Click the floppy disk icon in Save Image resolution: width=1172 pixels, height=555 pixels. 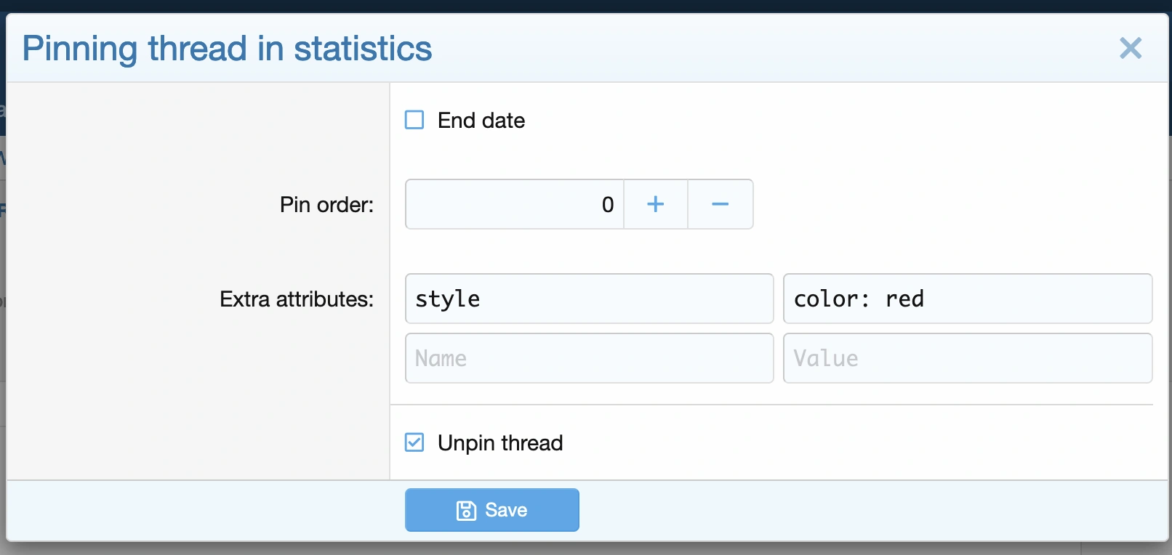click(x=466, y=511)
